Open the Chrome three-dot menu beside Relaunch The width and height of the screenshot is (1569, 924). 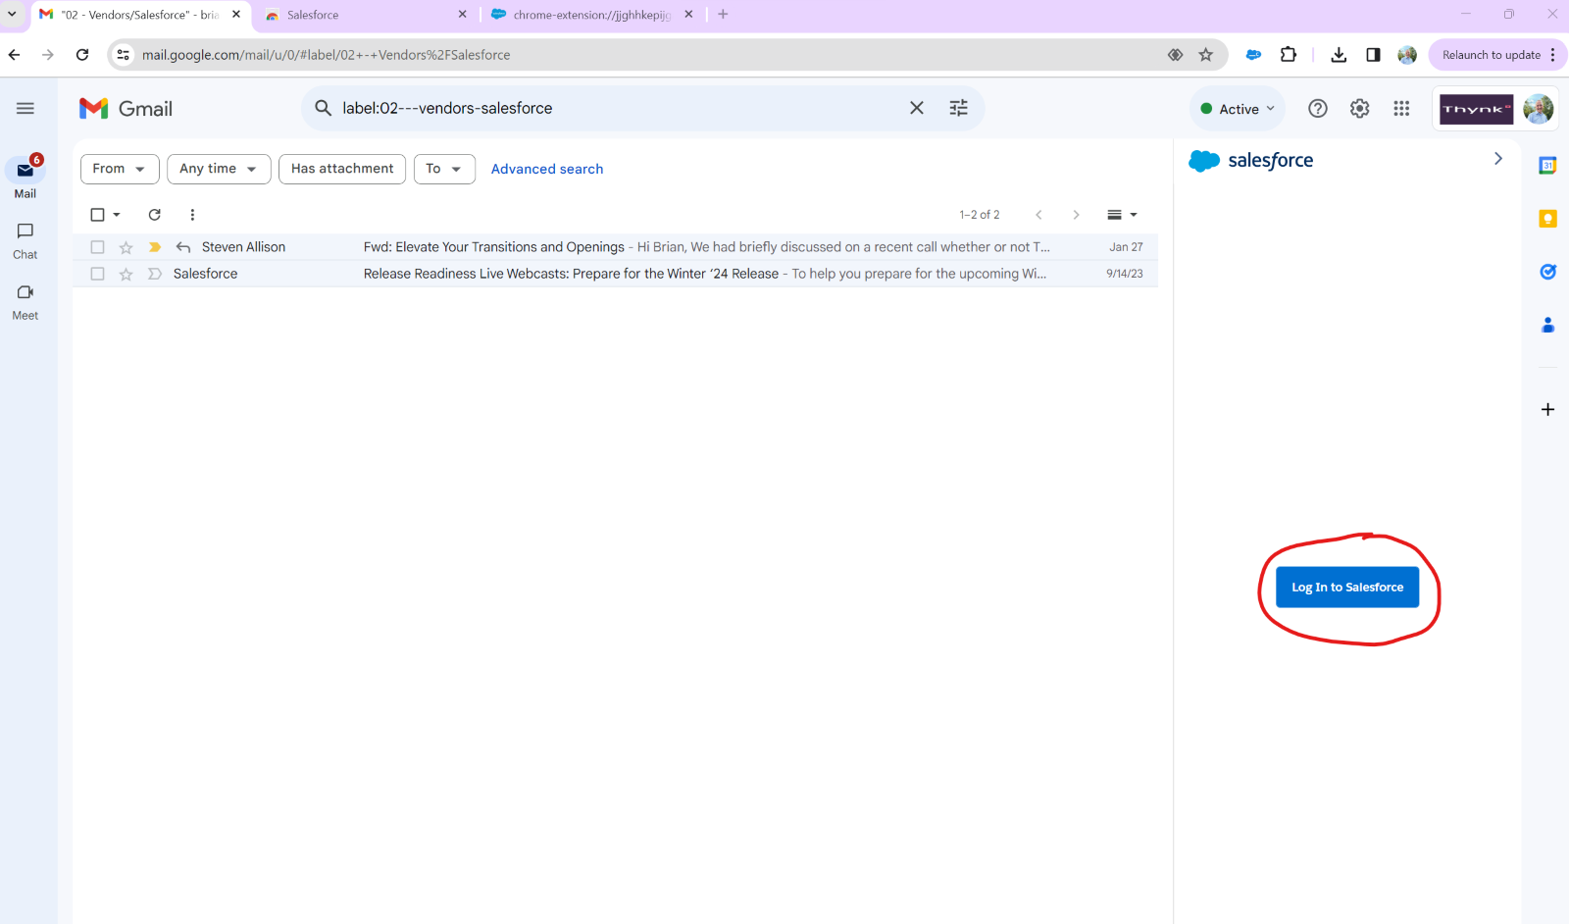[1553, 55]
